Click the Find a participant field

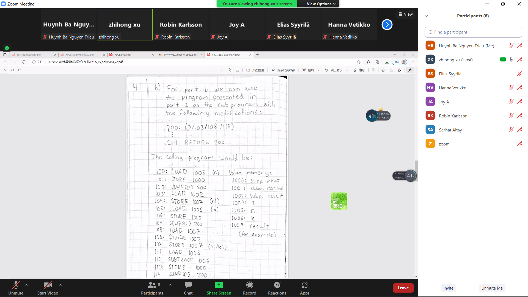473,32
